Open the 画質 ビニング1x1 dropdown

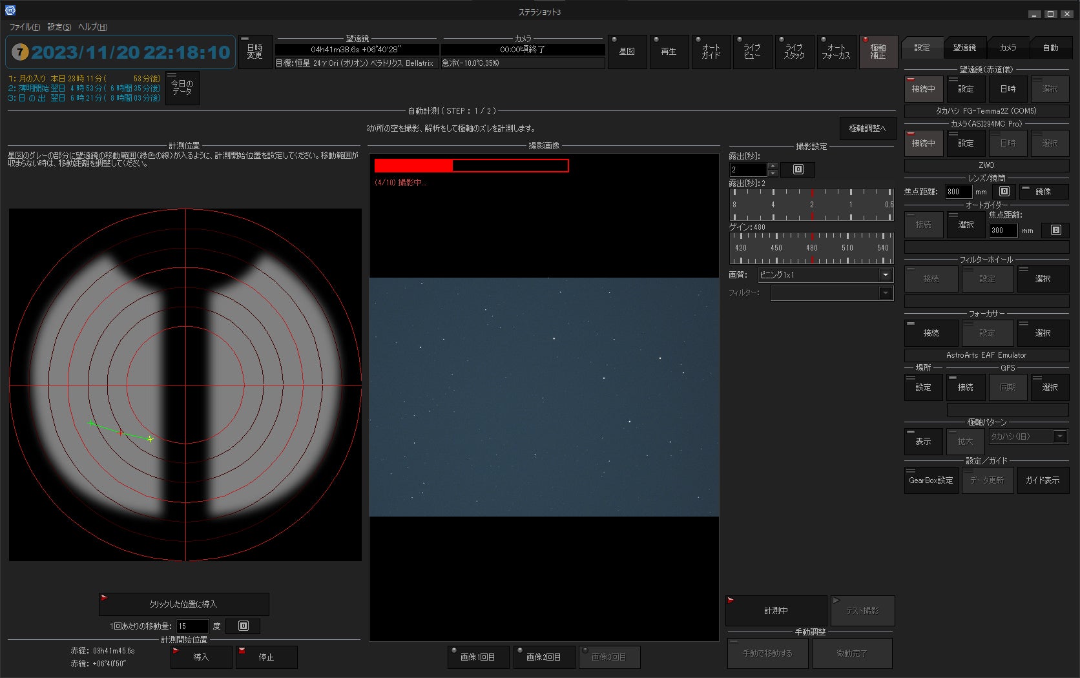[885, 274]
